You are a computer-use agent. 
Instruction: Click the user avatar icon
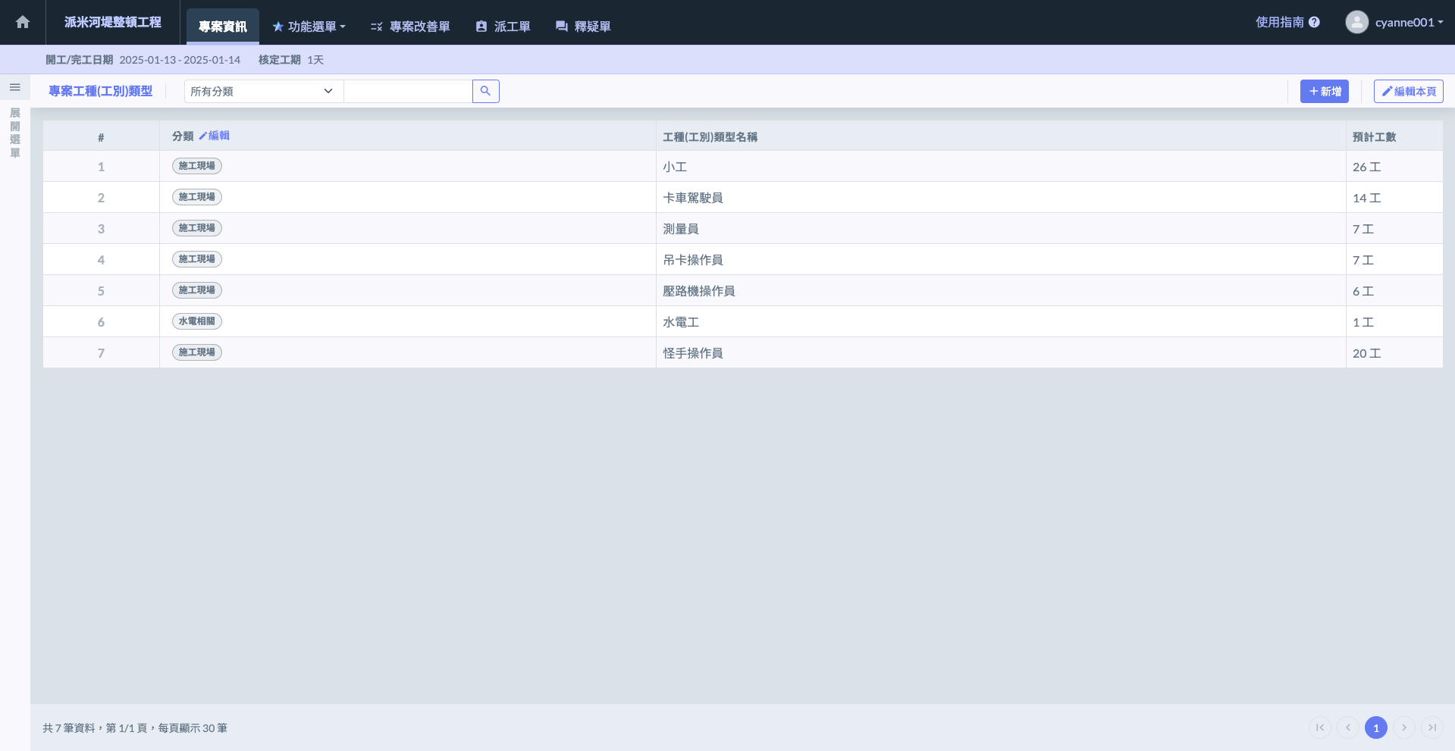coord(1356,22)
